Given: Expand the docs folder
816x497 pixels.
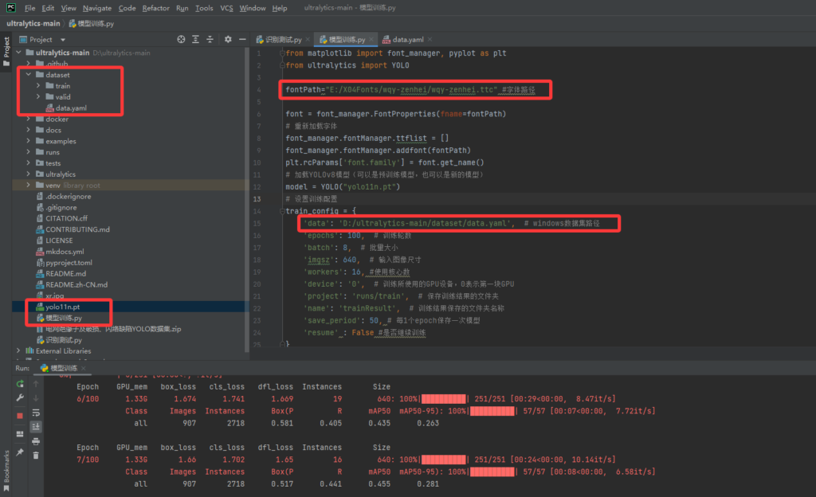Looking at the screenshot, I should coord(29,130).
